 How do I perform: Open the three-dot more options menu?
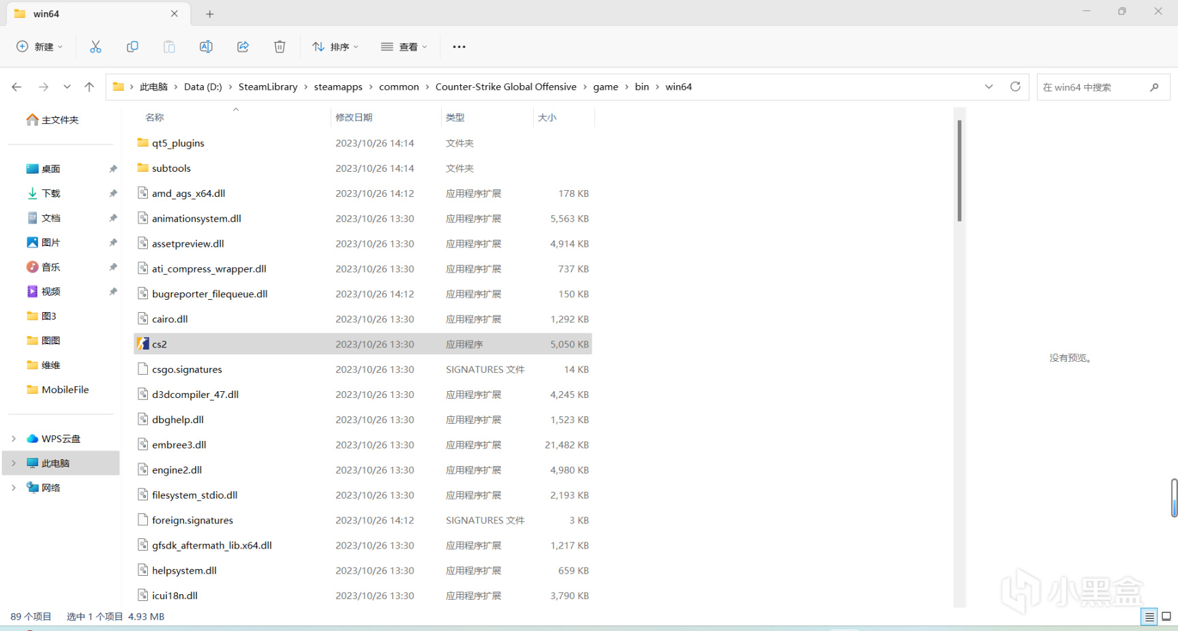coord(459,46)
